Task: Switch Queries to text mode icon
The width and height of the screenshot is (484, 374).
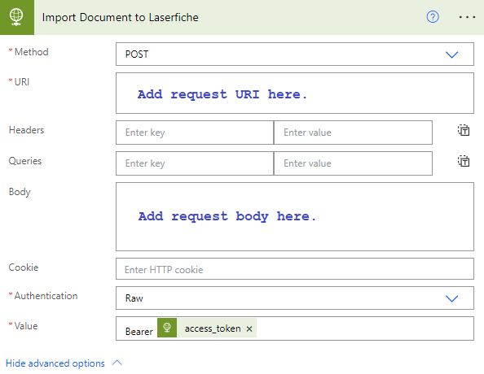Action: 464,161
